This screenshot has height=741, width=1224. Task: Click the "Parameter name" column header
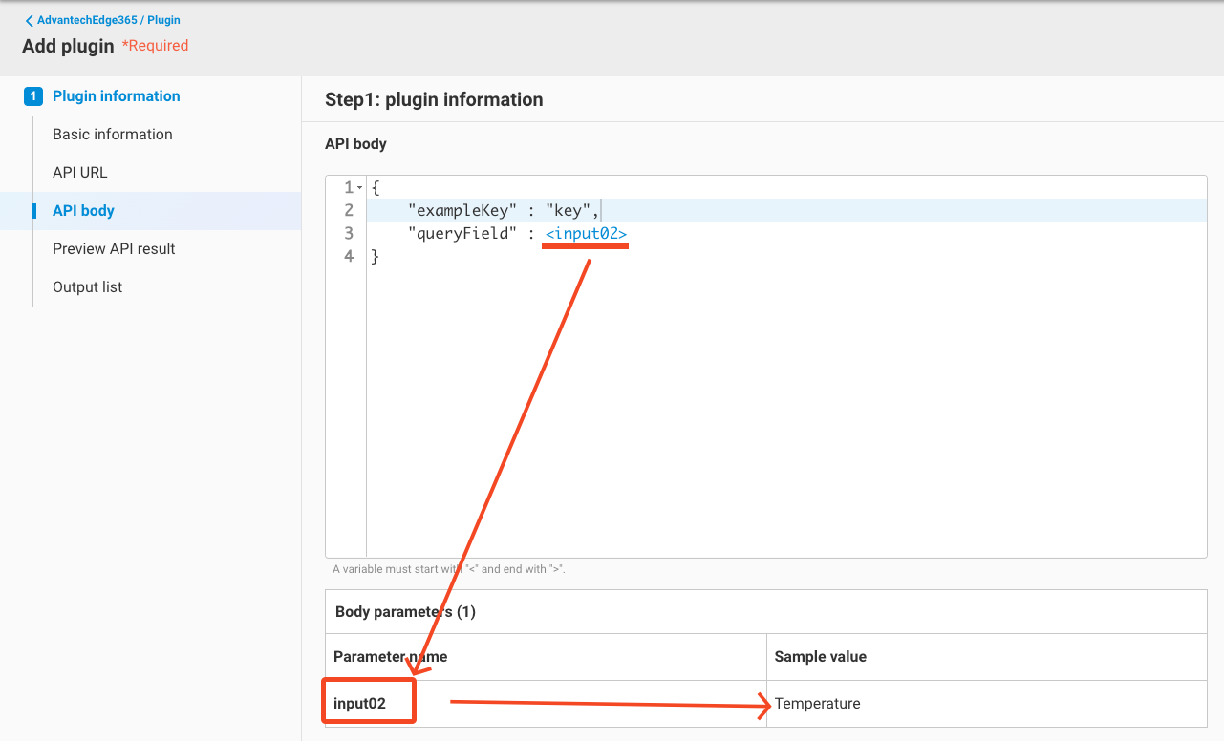coord(390,656)
